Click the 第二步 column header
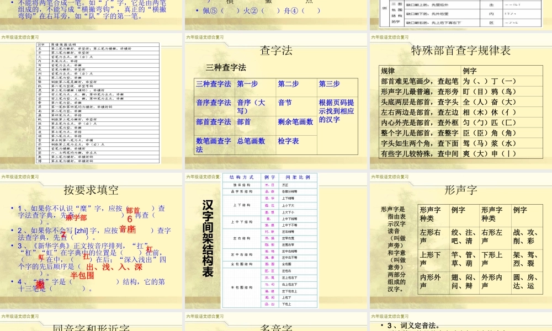Image resolution: width=552 pixels, height=331 pixels. [288, 84]
